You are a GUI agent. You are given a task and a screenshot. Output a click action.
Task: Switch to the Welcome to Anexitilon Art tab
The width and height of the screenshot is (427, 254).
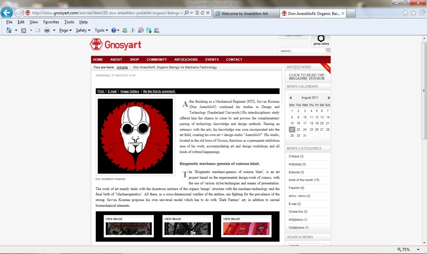click(246, 13)
